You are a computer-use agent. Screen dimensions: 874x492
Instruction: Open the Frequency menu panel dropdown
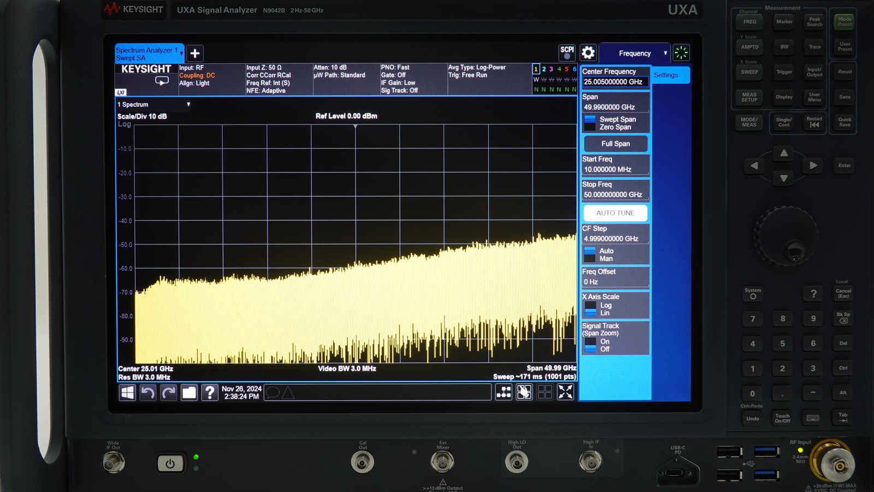(x=635, y=54)
